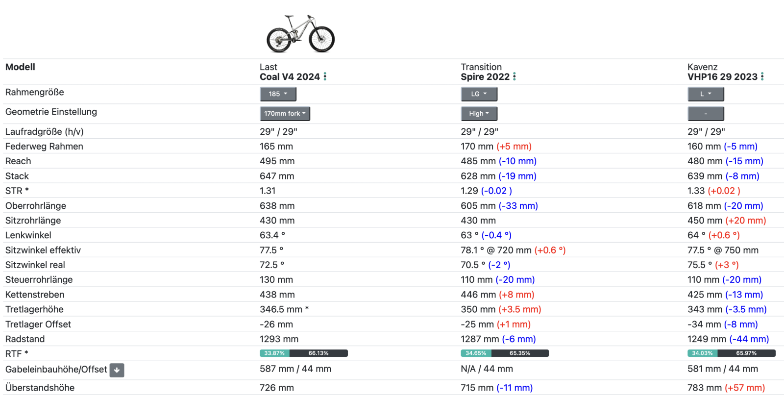Click the down-arrow icon beside Gabeleinbauhöhe/Offset
The image size is (784, 397).
(117, 370)
